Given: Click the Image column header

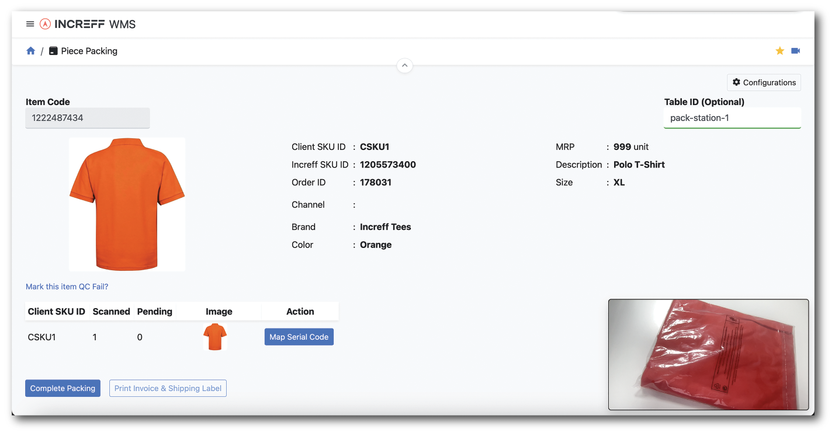Looking at the screenshot, I should [x=219, y=312].
